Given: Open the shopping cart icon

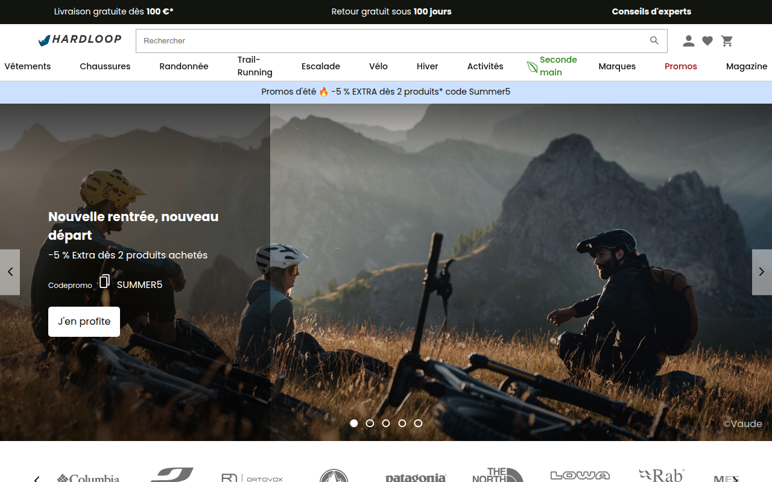Looking at the screenshot, I should pyautogui.click(x=727, y=41).
